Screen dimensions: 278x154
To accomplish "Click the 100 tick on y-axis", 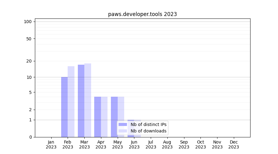I will [x=28, y=22].
